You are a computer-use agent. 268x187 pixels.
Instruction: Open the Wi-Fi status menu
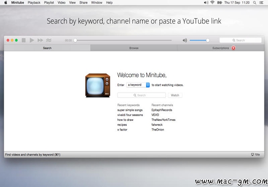point(213,3)
